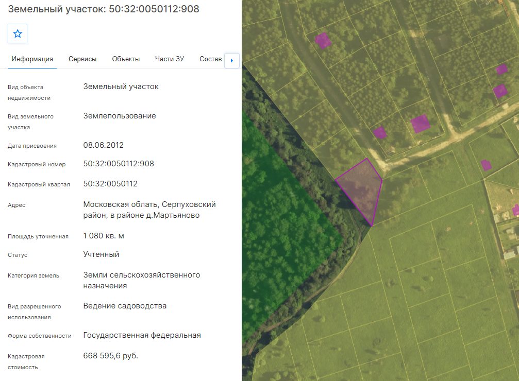Click the land category Земли сельскохозяйственного назначения
This screenshot has width=519, height=381.
click(142, 280)
